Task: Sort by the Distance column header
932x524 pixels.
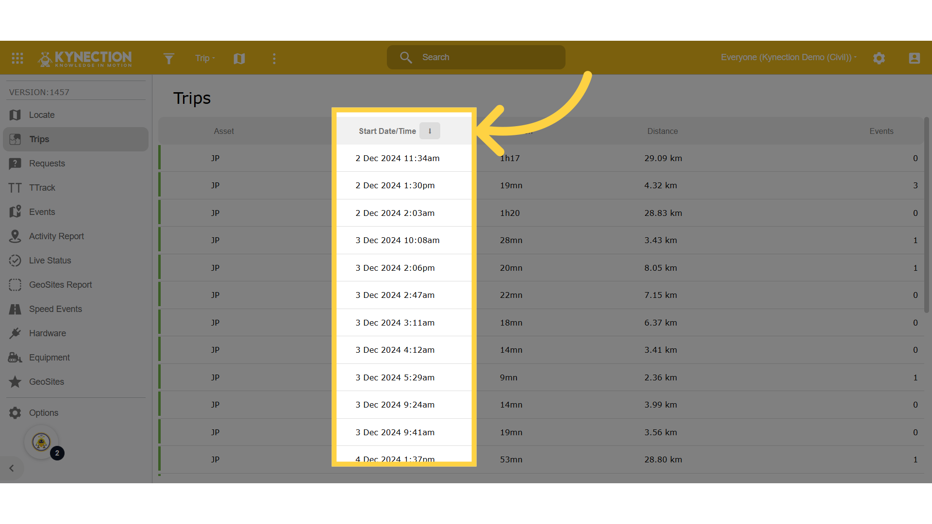Action: point(663,131)
